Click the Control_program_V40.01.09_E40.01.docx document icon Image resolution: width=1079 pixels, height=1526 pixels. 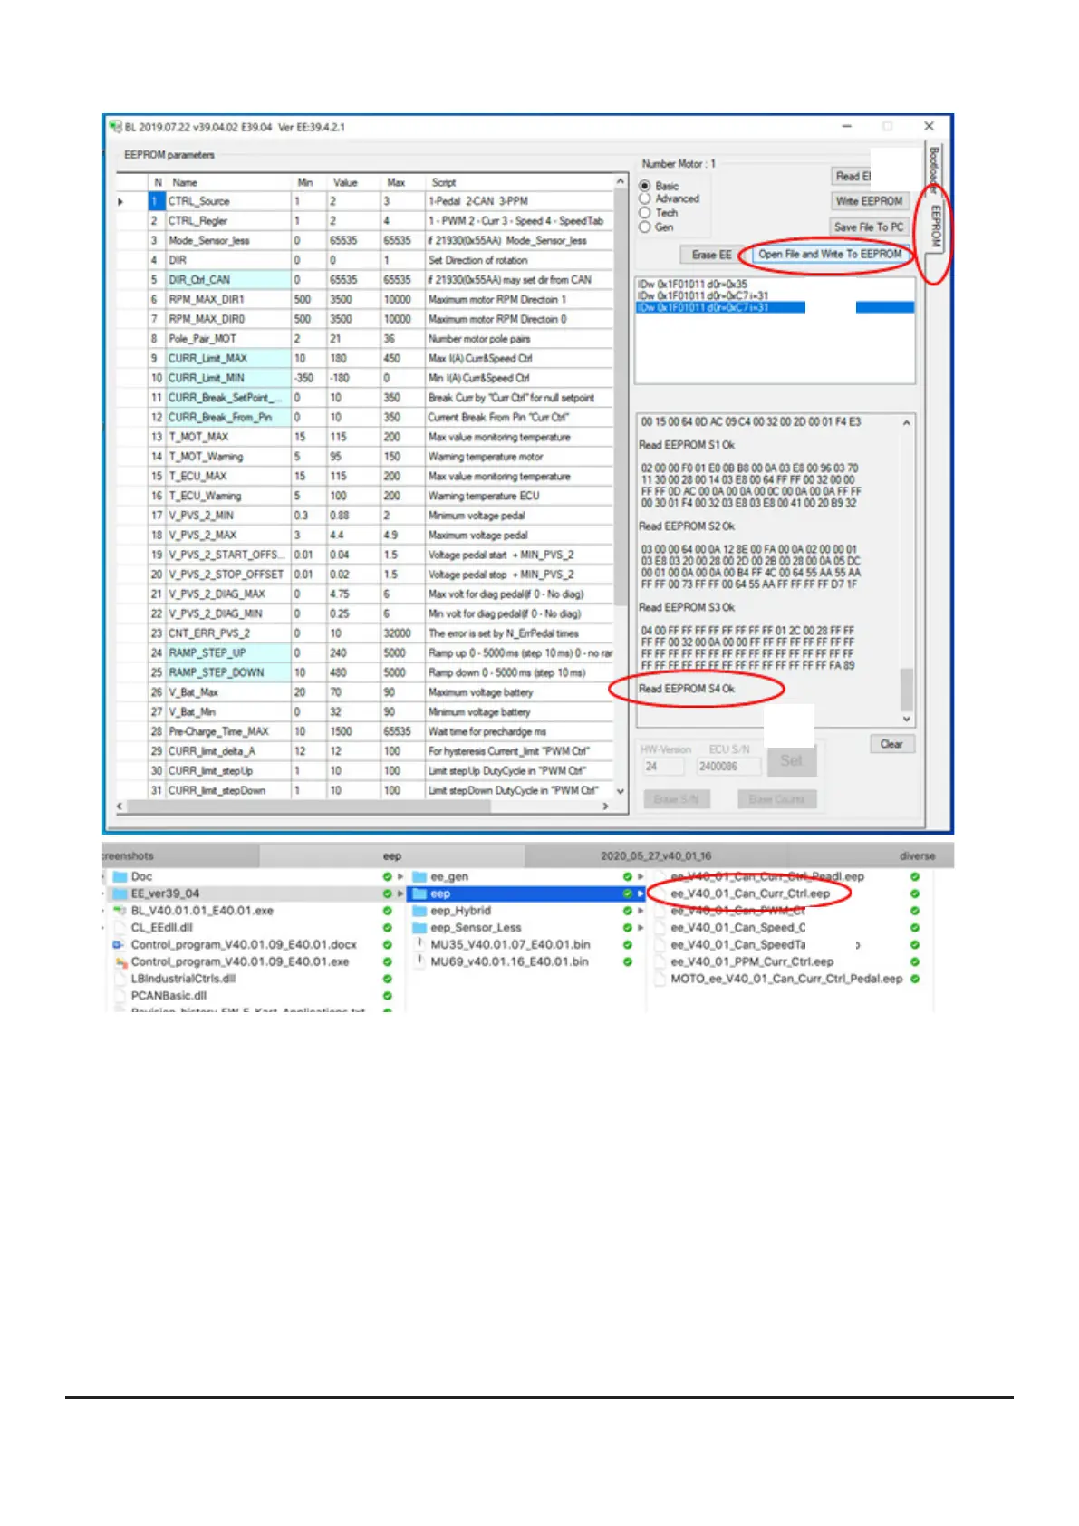coord(120,945)
